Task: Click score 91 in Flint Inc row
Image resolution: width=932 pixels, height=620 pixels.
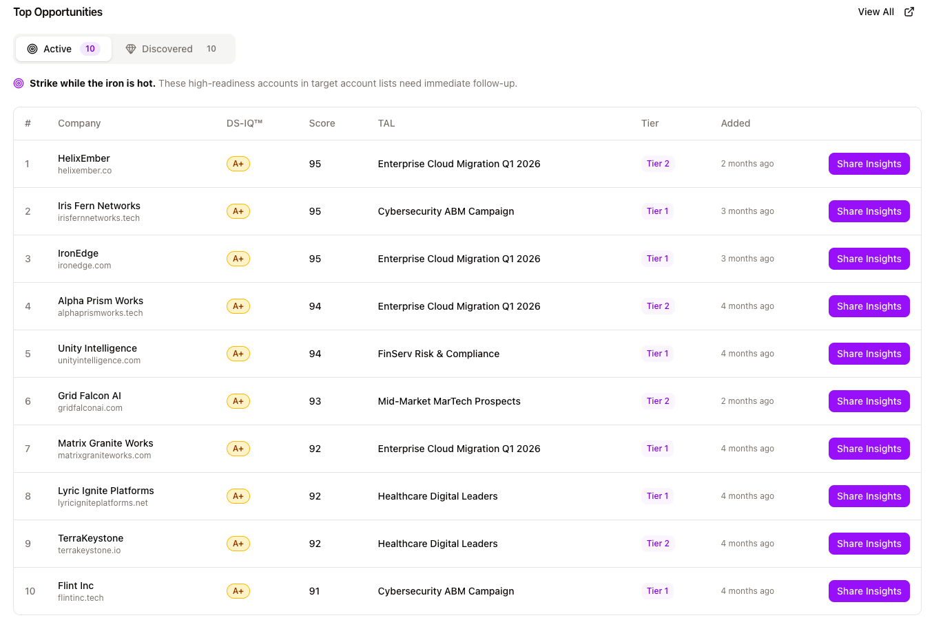Action: 314,591
